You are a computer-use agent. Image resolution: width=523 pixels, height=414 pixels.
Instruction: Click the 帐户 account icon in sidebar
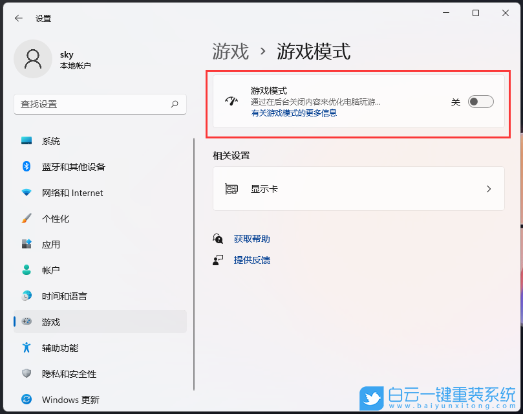26,270
